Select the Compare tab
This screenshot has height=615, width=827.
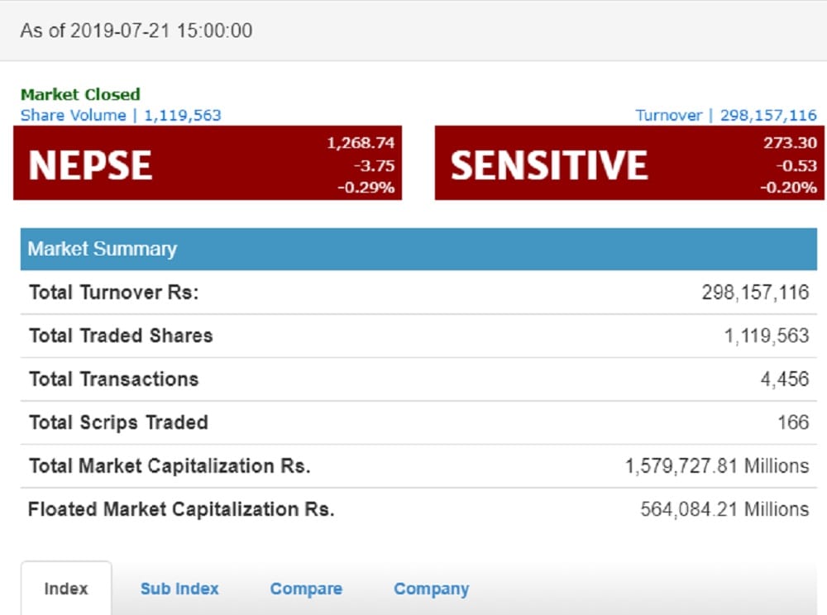(x=306, y=589)
